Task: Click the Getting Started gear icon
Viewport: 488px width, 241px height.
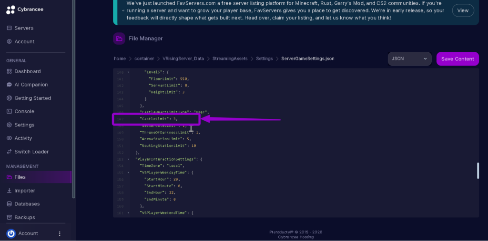Action: [x=10, y=98]
